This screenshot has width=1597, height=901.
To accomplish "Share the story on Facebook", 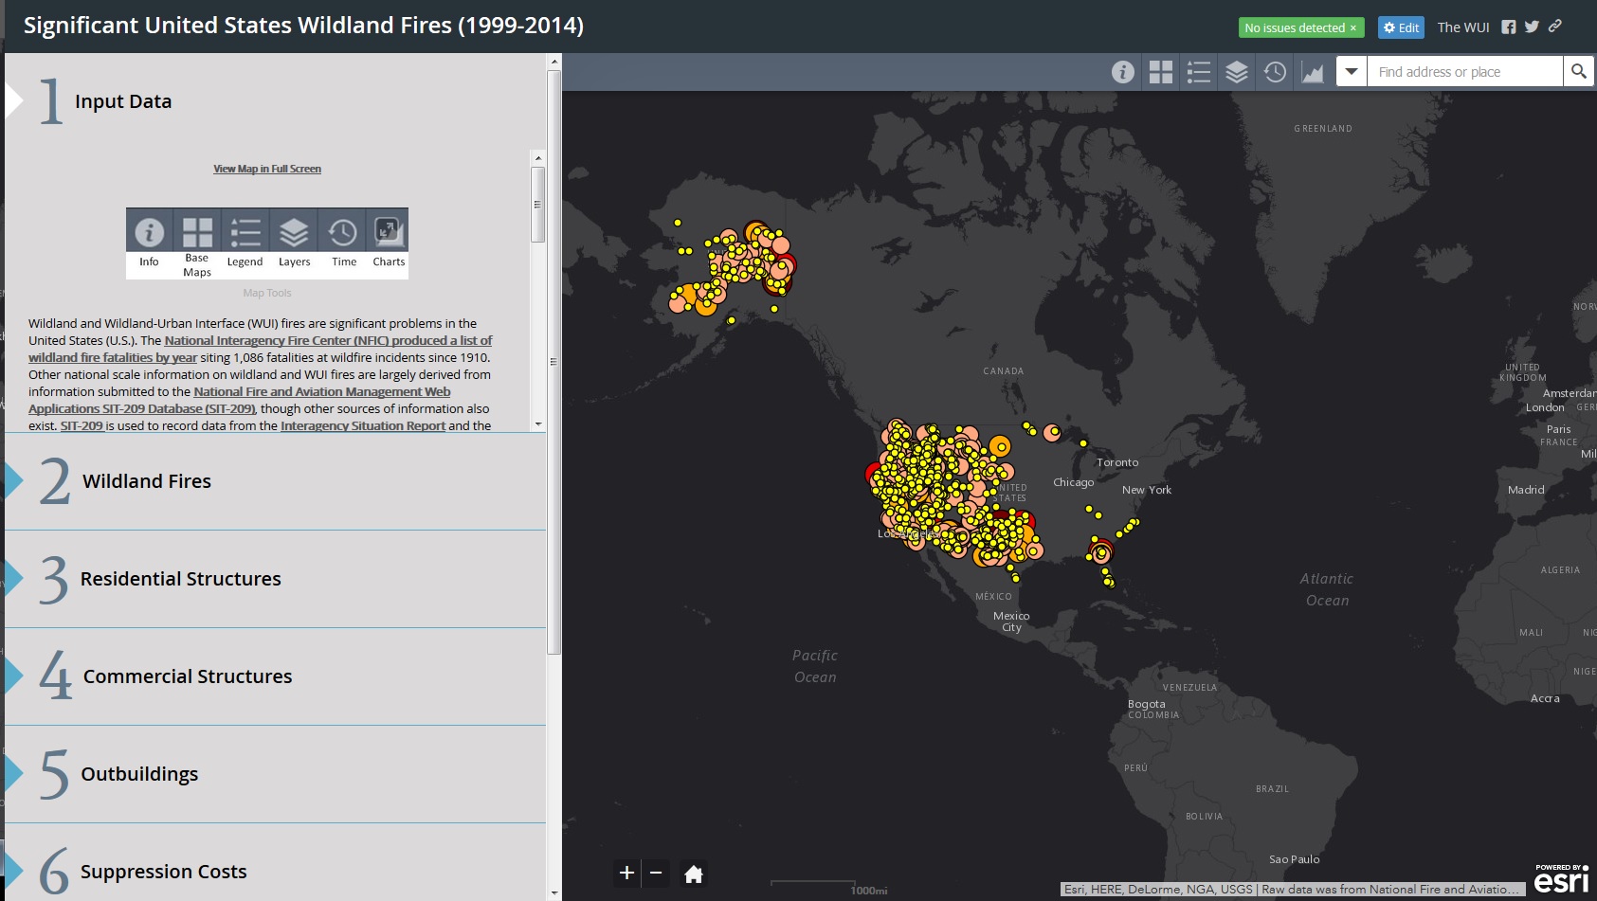I will tap(1509, 27).
